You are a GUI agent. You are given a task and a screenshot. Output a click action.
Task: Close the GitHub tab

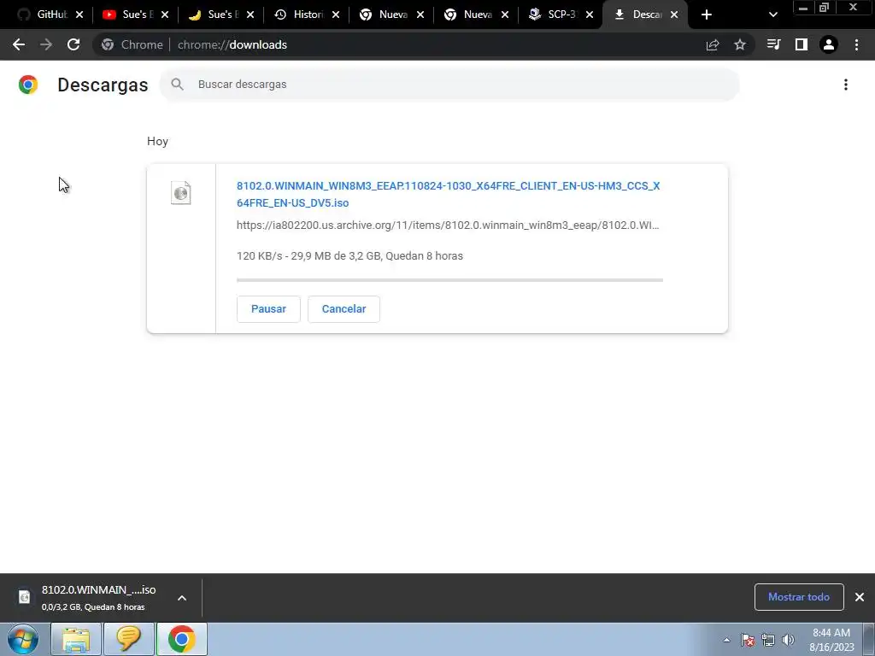[79, 15]
